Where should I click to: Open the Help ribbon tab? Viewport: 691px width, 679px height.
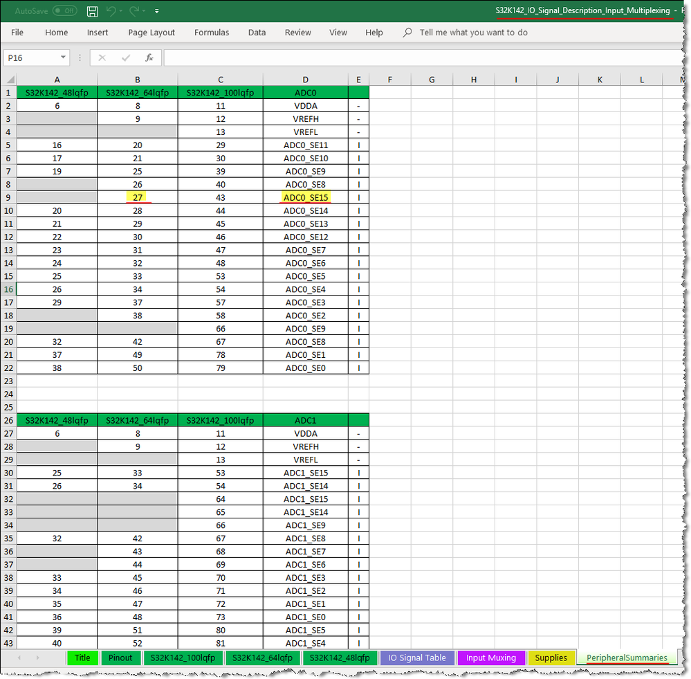(374, 33)
